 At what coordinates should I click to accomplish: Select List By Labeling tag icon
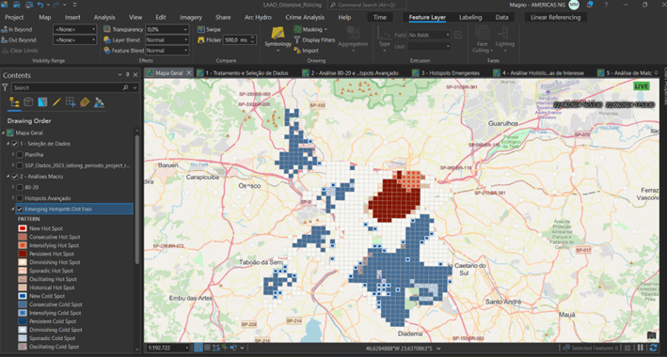click(x=85, y=102)
